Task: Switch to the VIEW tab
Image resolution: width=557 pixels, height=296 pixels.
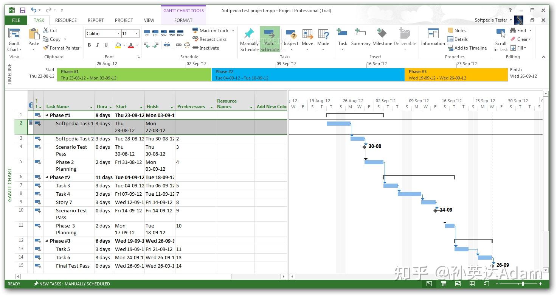Action: pos(149,20)
